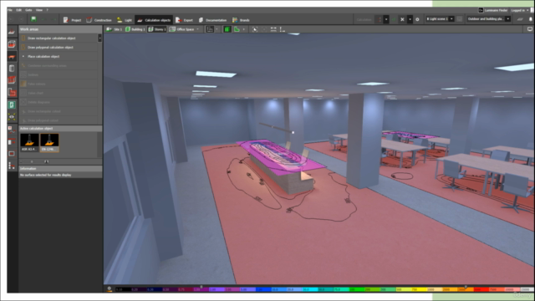Viewport: 535px width, 301px height.
Task: Click the notification bell icon
Action: click(x=531, y=19)
